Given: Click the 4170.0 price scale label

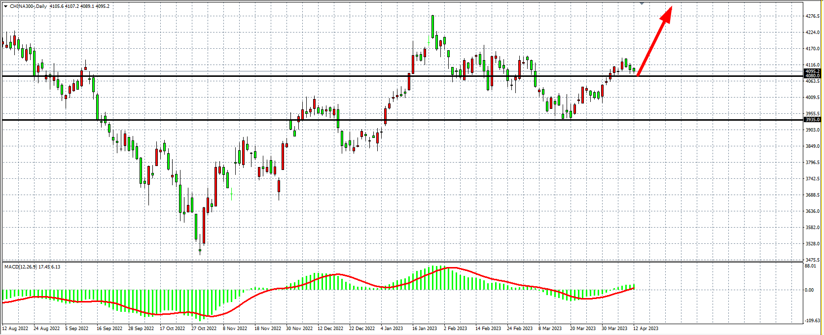Looking at the screenshot, I should pos(812,49).
